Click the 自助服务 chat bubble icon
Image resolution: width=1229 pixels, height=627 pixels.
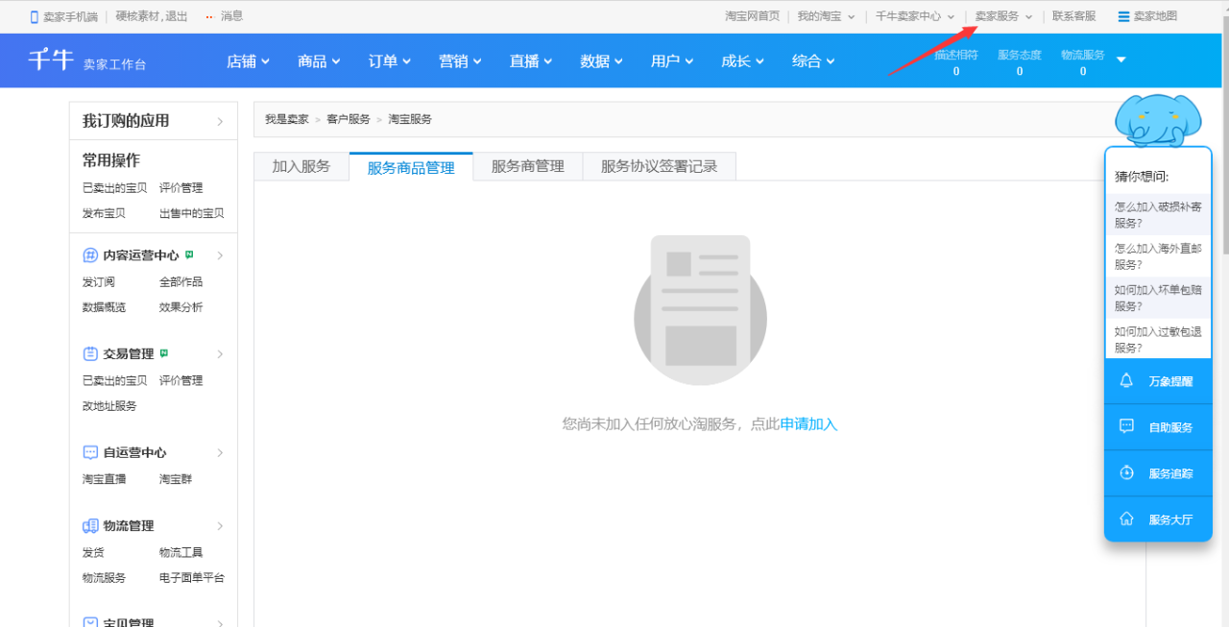tap(1127, 427)
